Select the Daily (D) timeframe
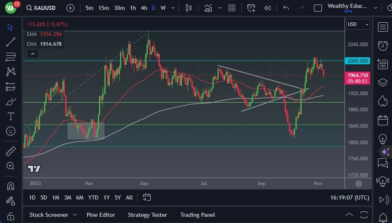392x223 pixels. point(154,8)
